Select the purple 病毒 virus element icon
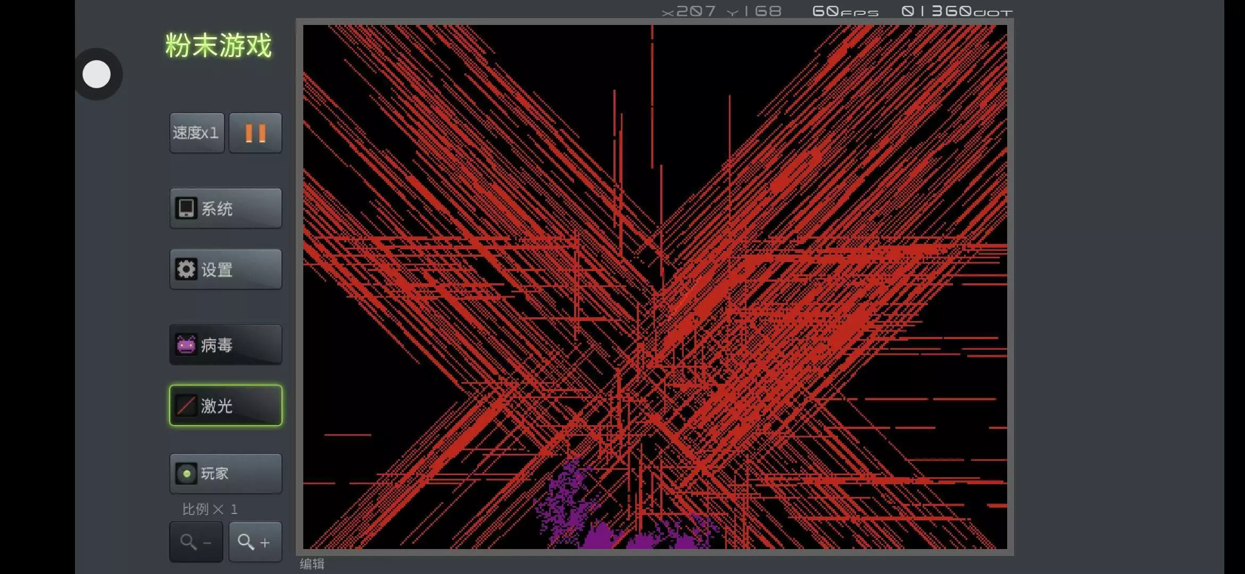This screenshot has height=574, width=1245. (x=186, y=345)
